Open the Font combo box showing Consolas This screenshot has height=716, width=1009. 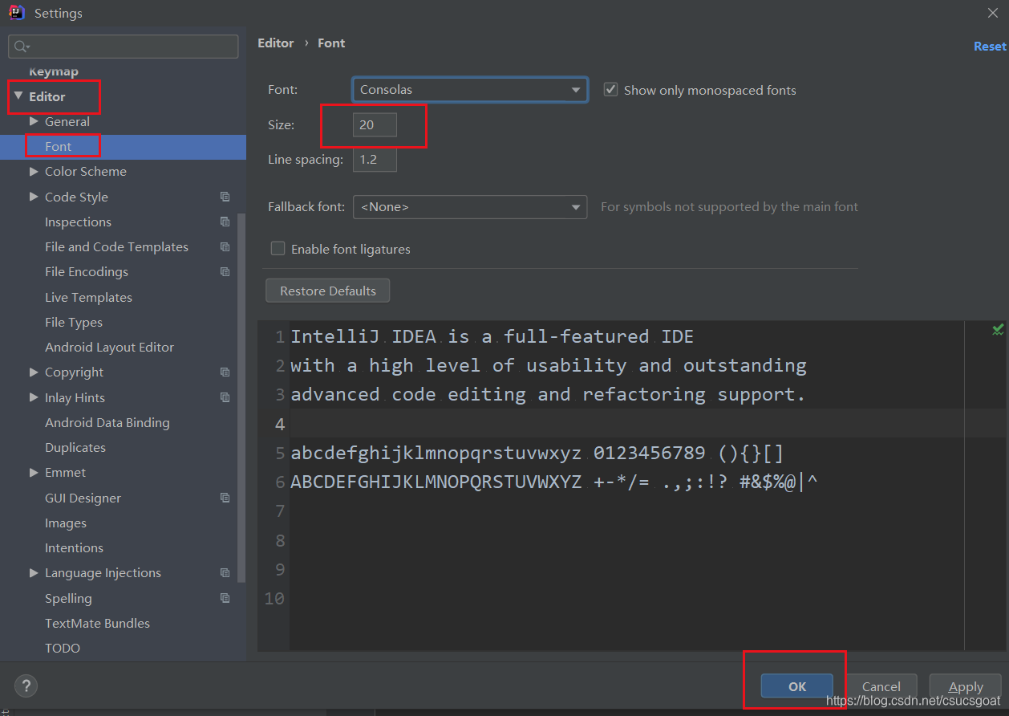click(x=470, y=90)
